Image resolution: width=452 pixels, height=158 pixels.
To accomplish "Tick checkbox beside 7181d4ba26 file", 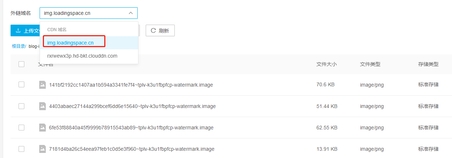I will click(21, 149).
